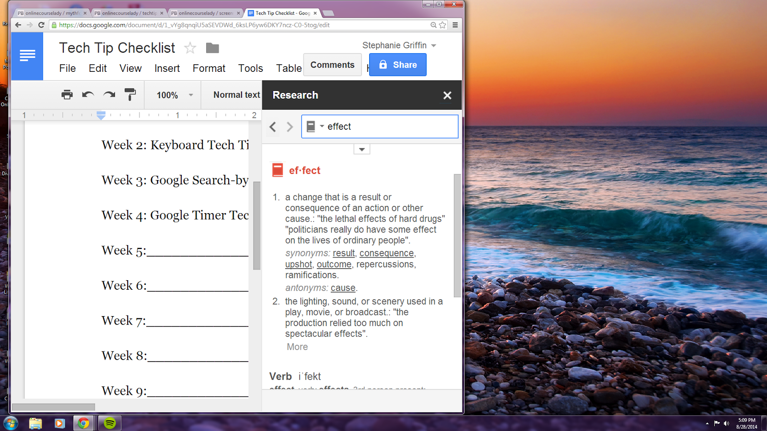Click the Chrome forward button
The image size is (767, 431).
point(30,25)
